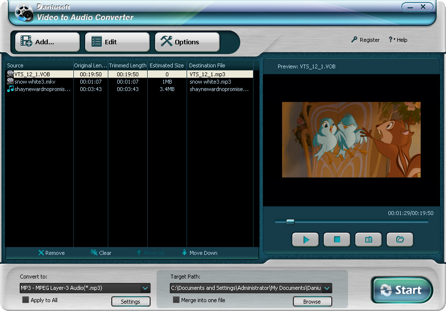Remove the selected file

pyautogui.click(x=52, y=253)
